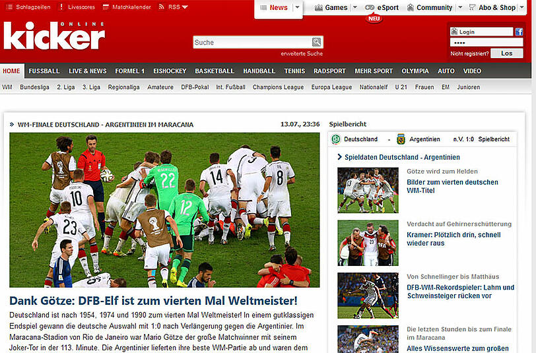The image size is (536, 353).
Task: Open Spieldaten Deutschland - Argentinien link
Action: [x=402, y=157]
